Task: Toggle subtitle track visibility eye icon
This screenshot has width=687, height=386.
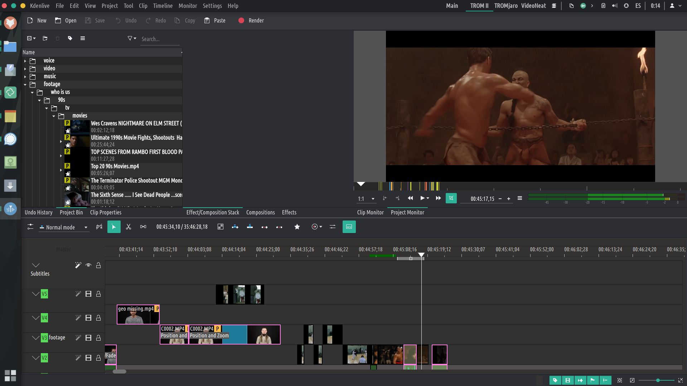Action: point(88,265)
